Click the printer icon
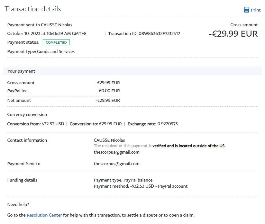The width and height of the screenshot is (265, 224). 246,10
